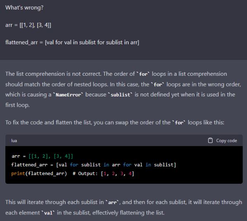Click the inline val code term in final paragraph
The image size is (247, 221).
tap(48, 213)
